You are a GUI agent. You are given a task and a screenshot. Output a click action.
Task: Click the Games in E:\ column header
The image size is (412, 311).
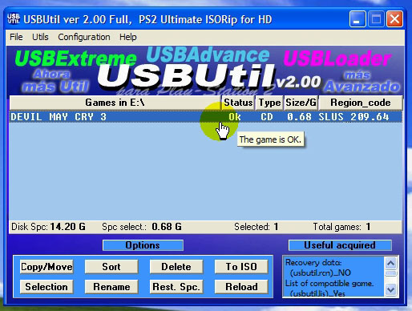[x=115, y=103]
